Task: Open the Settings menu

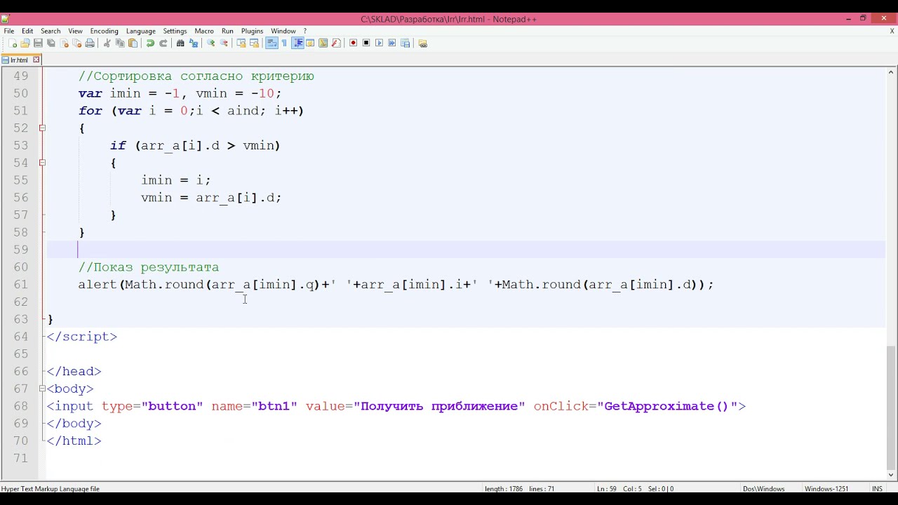Action: (175, 31)
